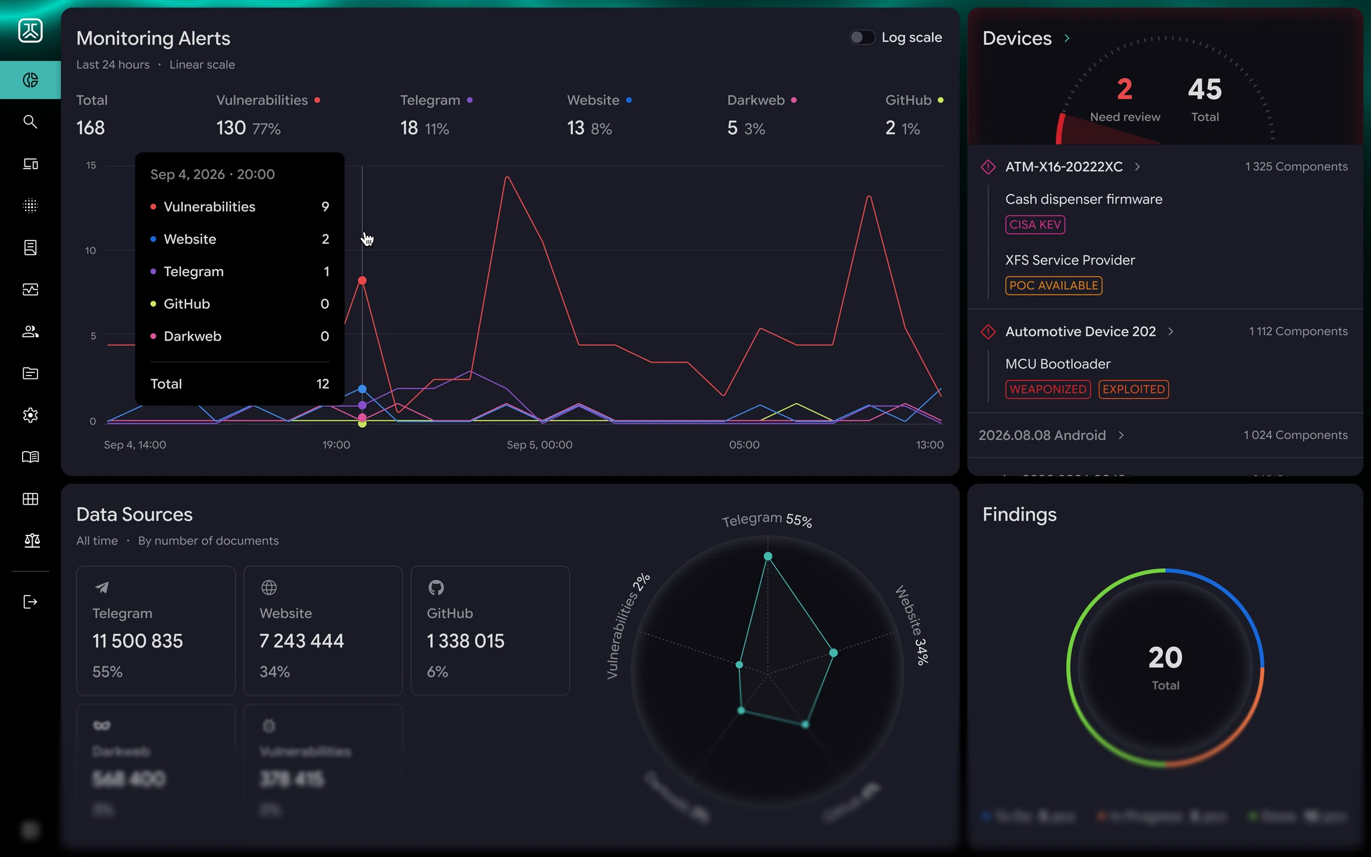This screenshot has height=857, width=1371.
Task: Click the logout icon in sidebar
Action: click(30, 602)
